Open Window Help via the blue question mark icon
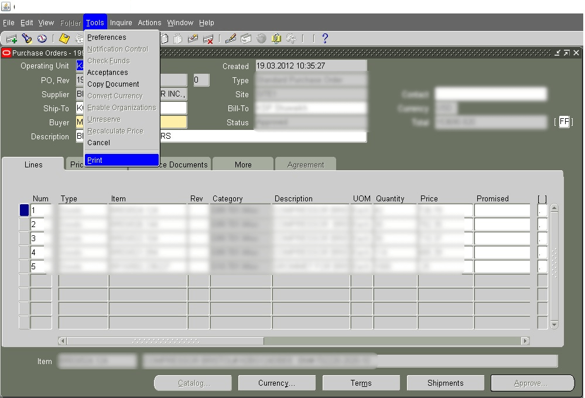 pos(324,37)
